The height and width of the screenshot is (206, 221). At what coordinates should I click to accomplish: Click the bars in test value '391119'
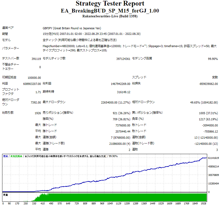(36, 59)
